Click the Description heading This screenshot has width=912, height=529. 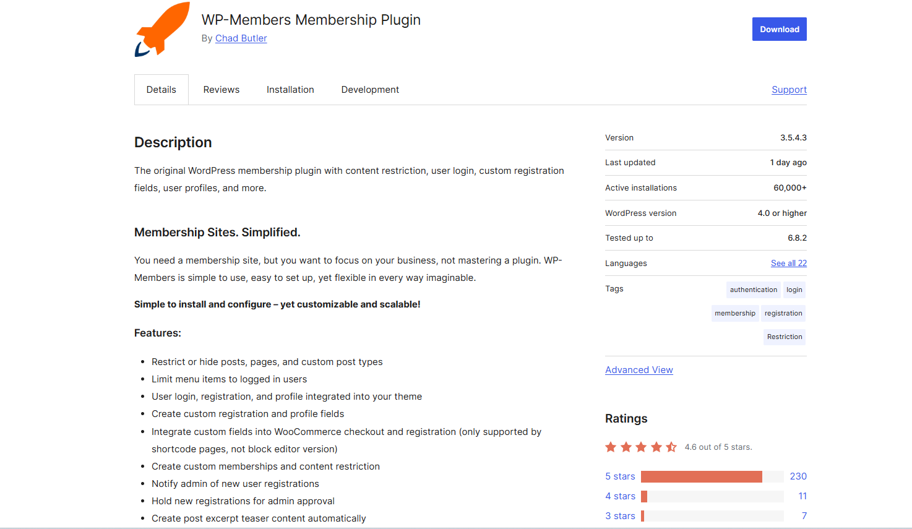[x=173, y=142]
